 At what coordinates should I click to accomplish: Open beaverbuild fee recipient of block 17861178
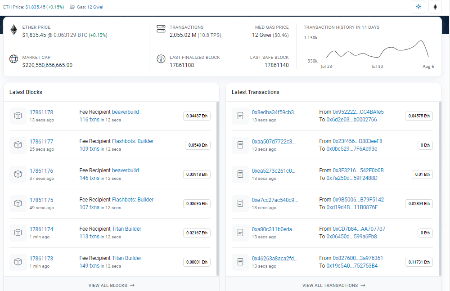[x=126, y=112]
